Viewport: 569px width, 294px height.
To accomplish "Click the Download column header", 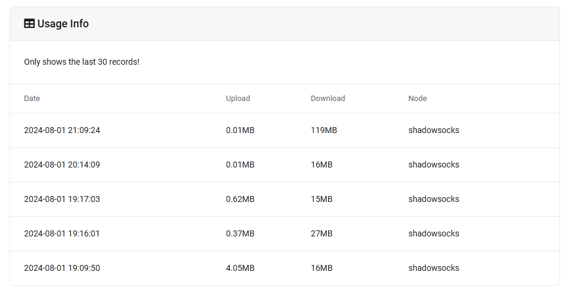I will [328, 99].
